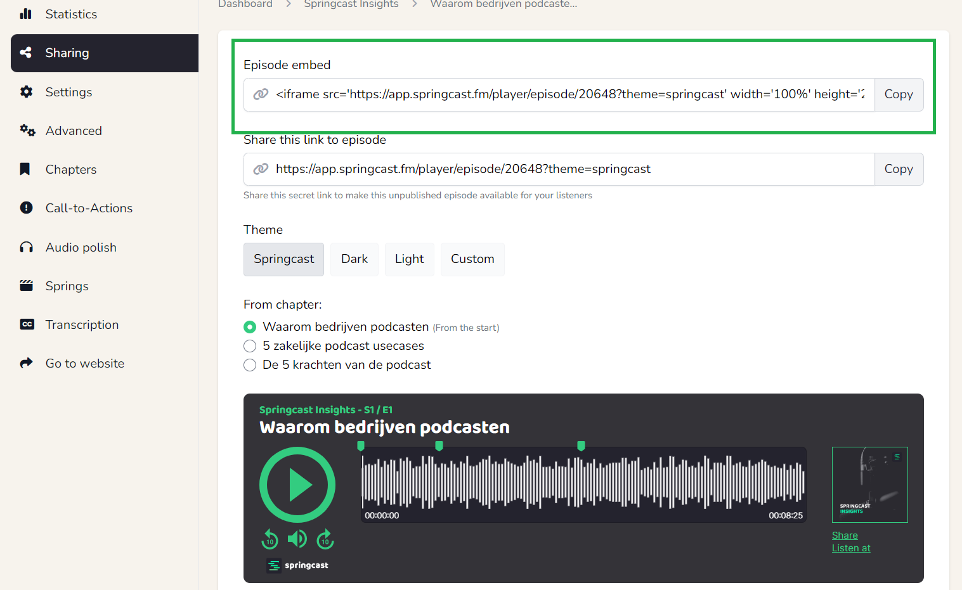962x590 pixels.
Task: Click the springcast logo in player
Action: pyautogui.click(x=297, y=565)
